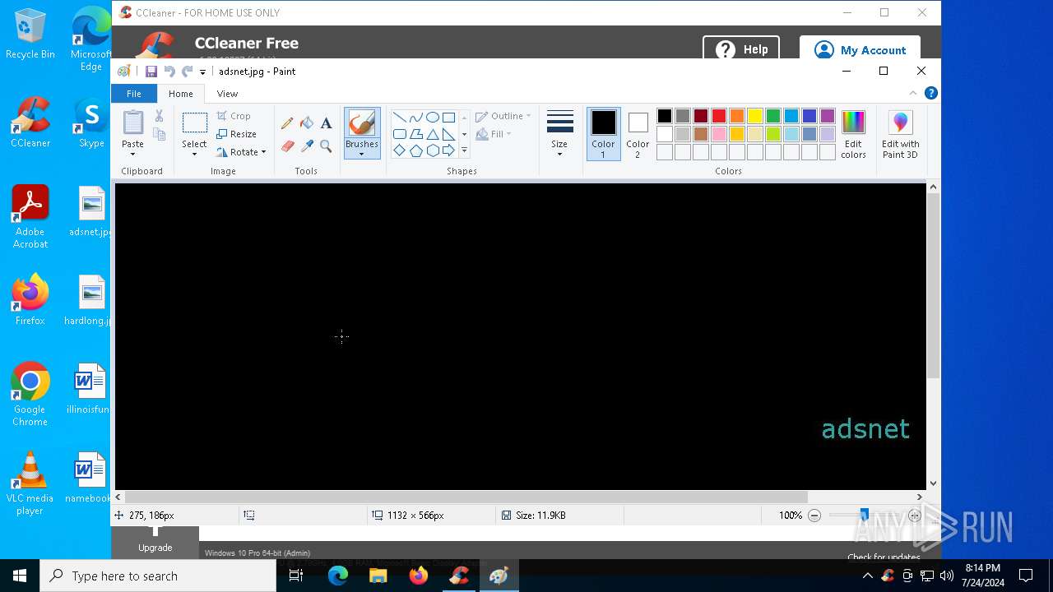This screenshot has height=592, width=1053.
Task: Choose the Diamond shape
Action: point(399,150)
